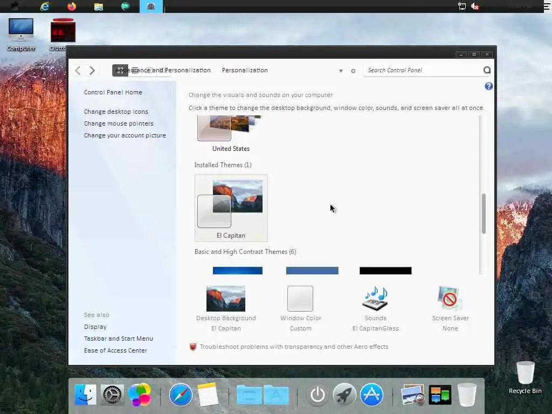The width and height of the screenshot is (552, 414).
Task: Click the Personalization breadcrumb
Action: [x=245, y=70]
